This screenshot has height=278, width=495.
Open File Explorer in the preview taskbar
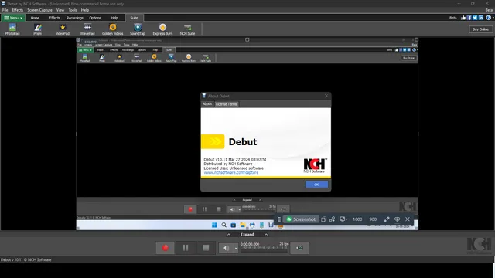pos(242,225)
